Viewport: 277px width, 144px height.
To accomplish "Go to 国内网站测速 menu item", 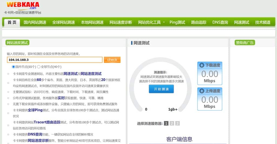I will pos(35,23).
